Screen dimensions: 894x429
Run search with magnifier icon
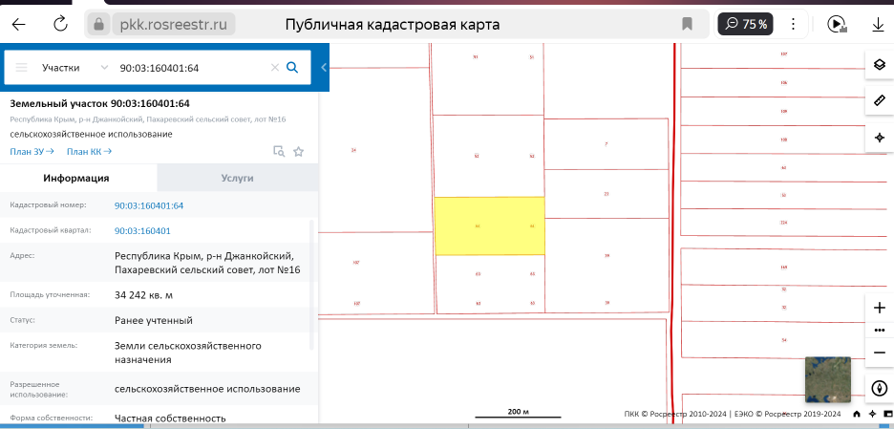coord(293,68)
